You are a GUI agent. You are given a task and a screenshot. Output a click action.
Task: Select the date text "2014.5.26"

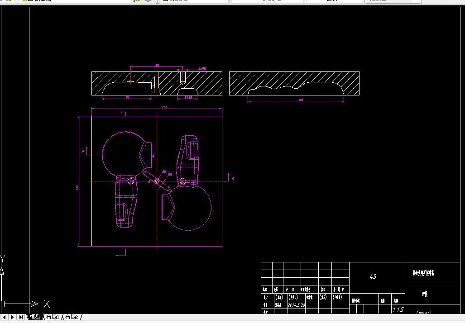point(296,305)
